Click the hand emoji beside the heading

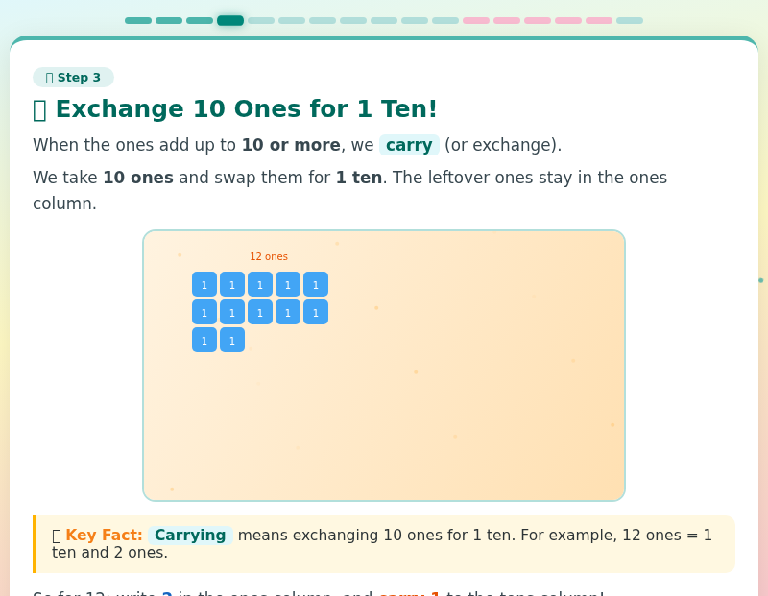(38, 108)
